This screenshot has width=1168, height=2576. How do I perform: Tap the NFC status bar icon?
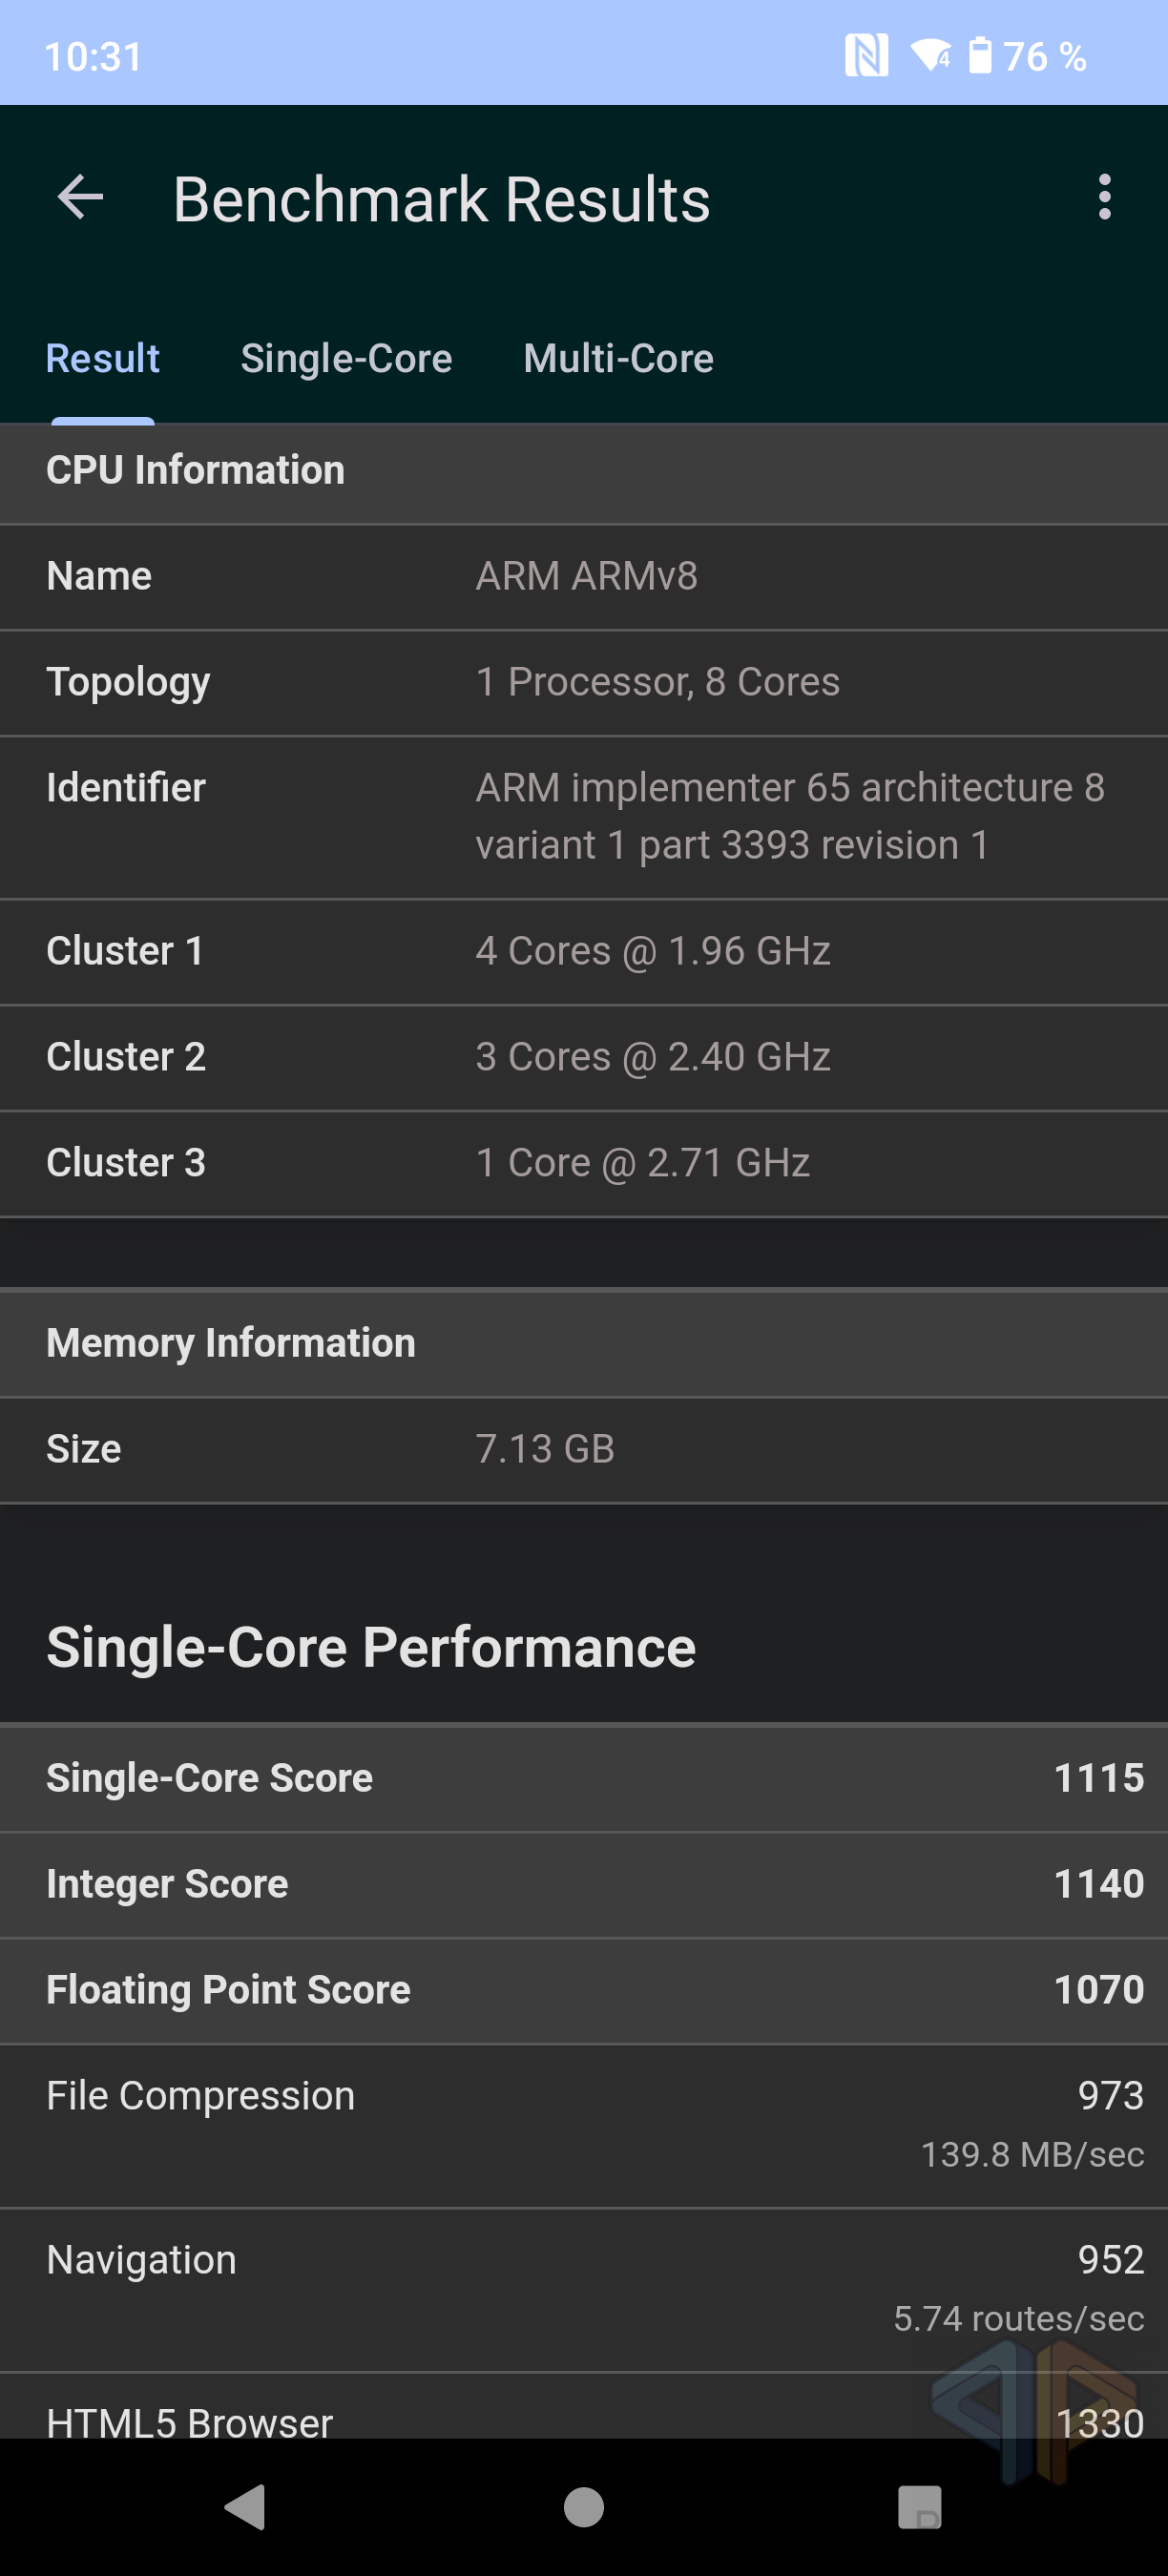pyautogui.click(x=866, y=56)
